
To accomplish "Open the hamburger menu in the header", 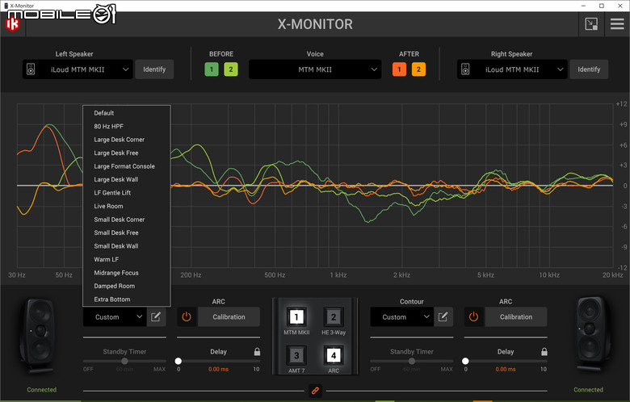I will click(617, 24).
